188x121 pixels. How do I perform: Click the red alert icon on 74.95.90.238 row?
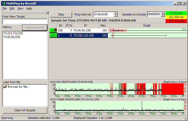click(55, 30)
